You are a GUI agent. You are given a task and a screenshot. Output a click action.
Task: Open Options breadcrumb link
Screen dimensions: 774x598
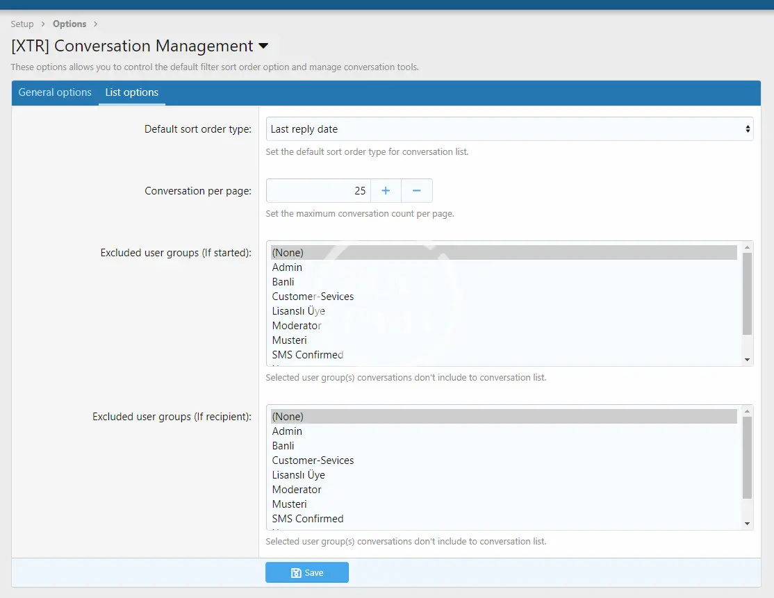click(x=69, y=24)
